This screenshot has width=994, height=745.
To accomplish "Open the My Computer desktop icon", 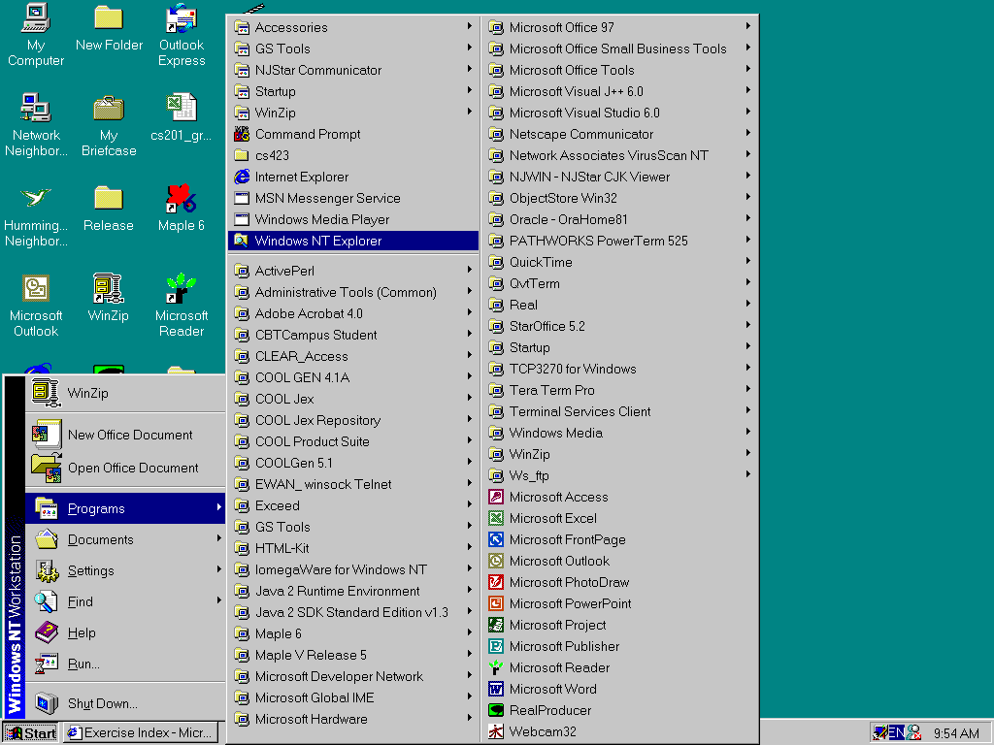I will [x=36, y=18].
